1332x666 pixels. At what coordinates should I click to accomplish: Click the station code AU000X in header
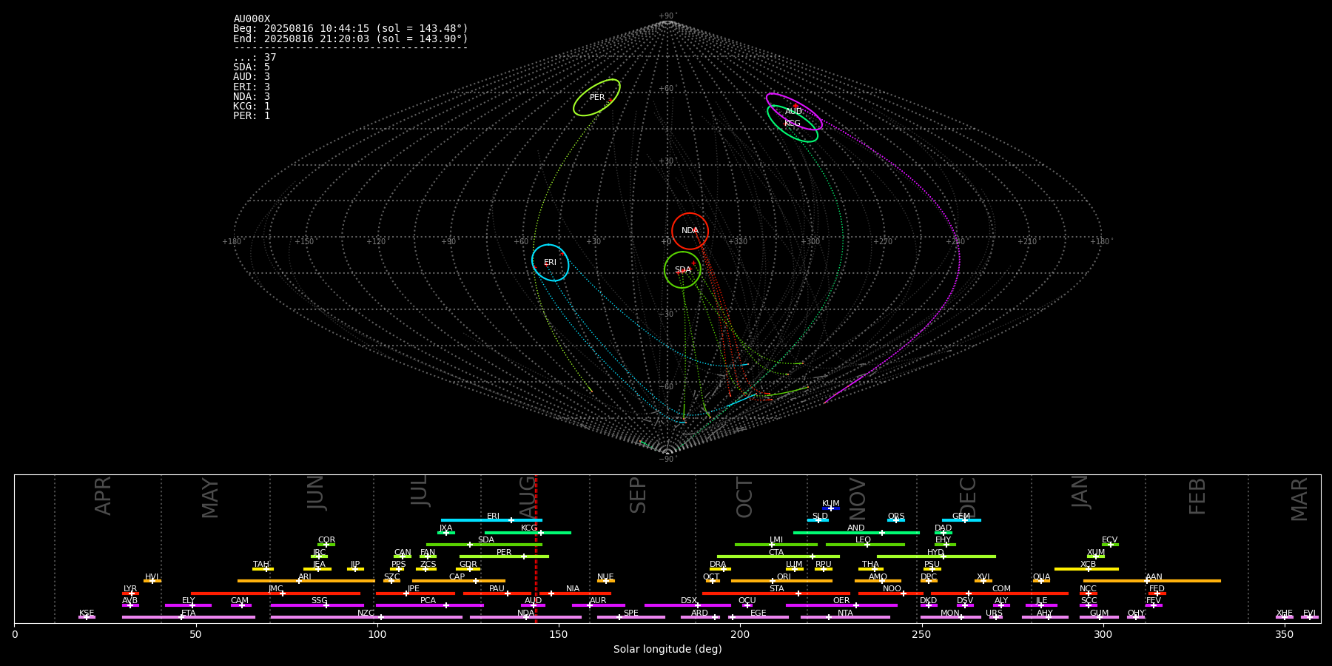(x=252, y=19)
